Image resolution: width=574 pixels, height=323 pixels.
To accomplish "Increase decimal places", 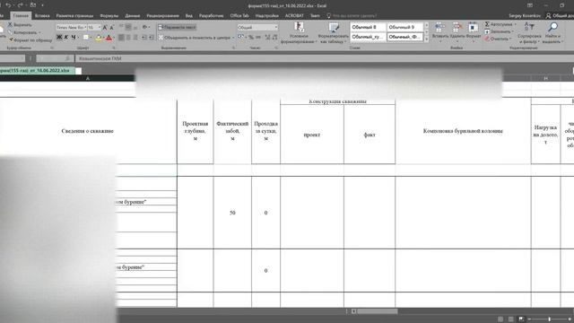I will [x=267, y=38].
